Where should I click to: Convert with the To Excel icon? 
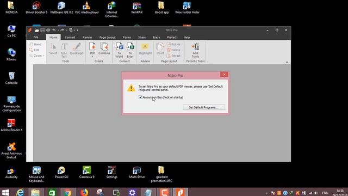point(130,50)
